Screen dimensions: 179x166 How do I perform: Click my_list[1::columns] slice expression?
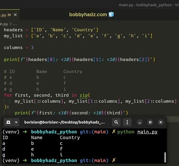pyautogui.click(x=94, y=101)
